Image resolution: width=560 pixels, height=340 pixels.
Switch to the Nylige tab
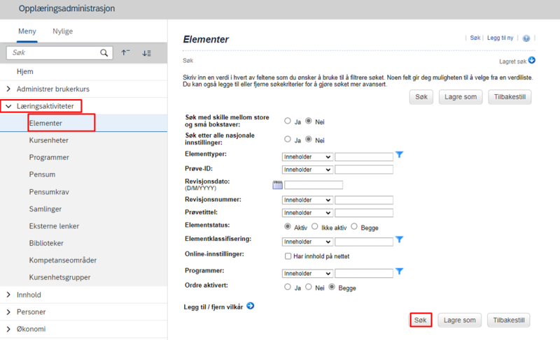coord(62,31)
